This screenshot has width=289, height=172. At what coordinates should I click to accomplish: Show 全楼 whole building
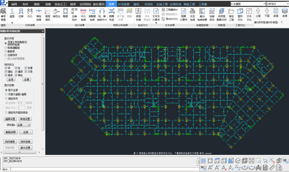point(284,13)
